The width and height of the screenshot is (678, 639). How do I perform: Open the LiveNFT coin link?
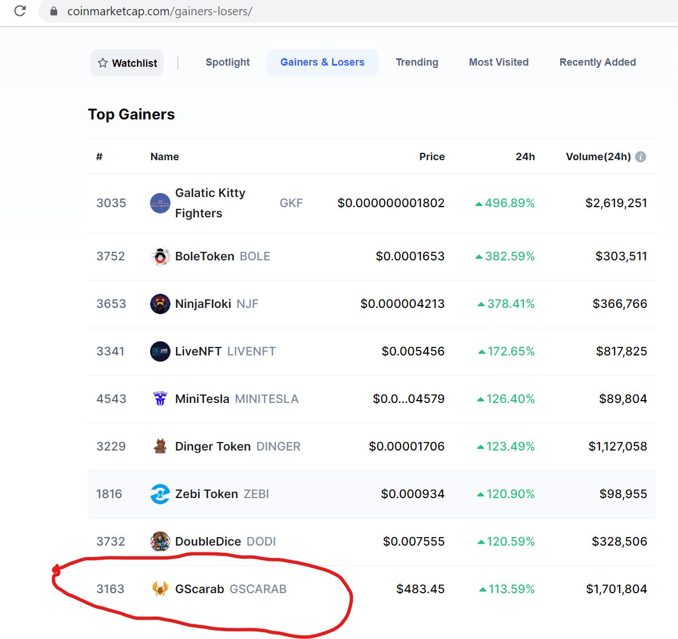coord(198,351)
